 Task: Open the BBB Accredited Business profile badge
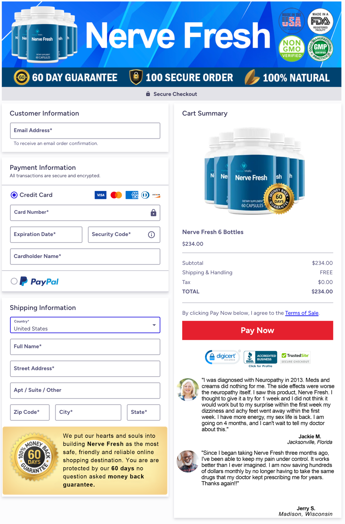pos(260,358)
